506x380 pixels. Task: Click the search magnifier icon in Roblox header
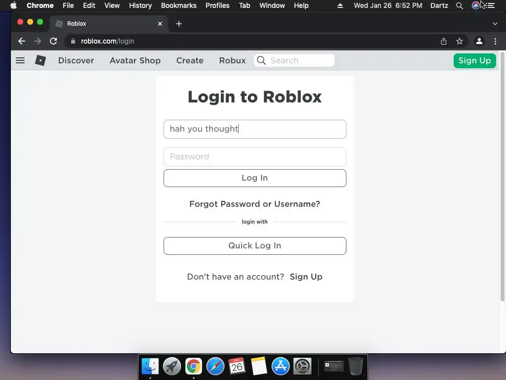click(261, 60)
